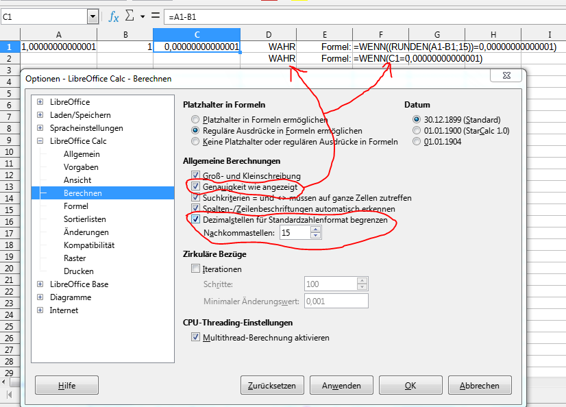
Task: Click the Anwenden button
Action: click(341, 385)
